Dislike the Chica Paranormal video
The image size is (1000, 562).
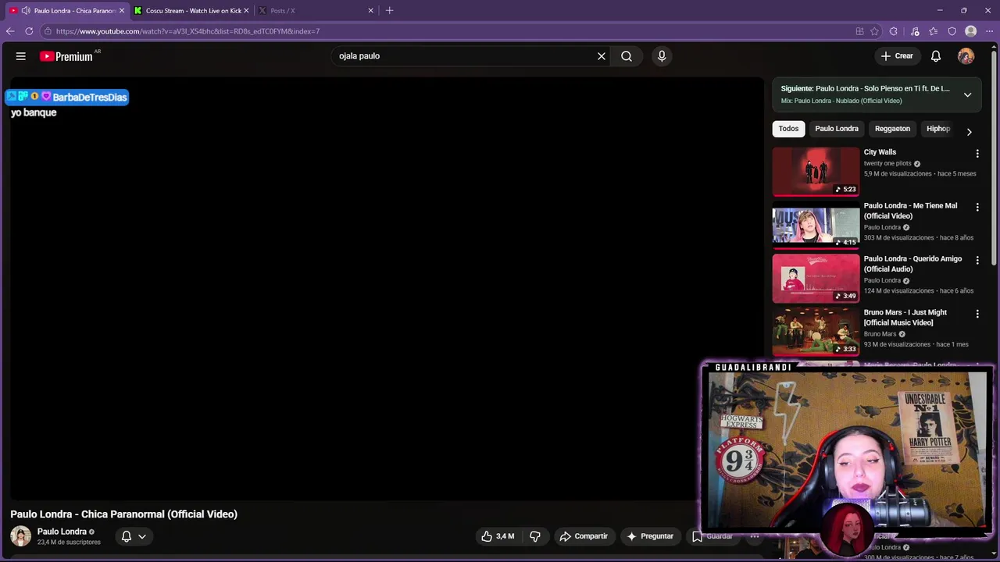pyautogui.click(x=535, y=536)
